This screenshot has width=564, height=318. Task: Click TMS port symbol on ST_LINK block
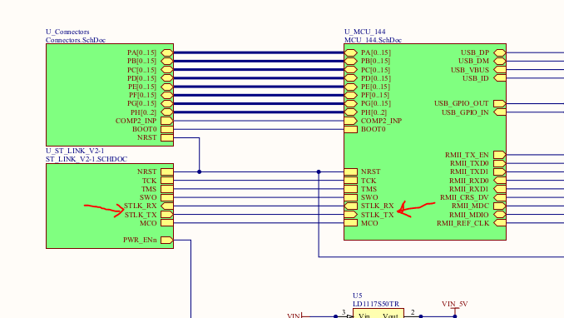[x=167, y=189]
